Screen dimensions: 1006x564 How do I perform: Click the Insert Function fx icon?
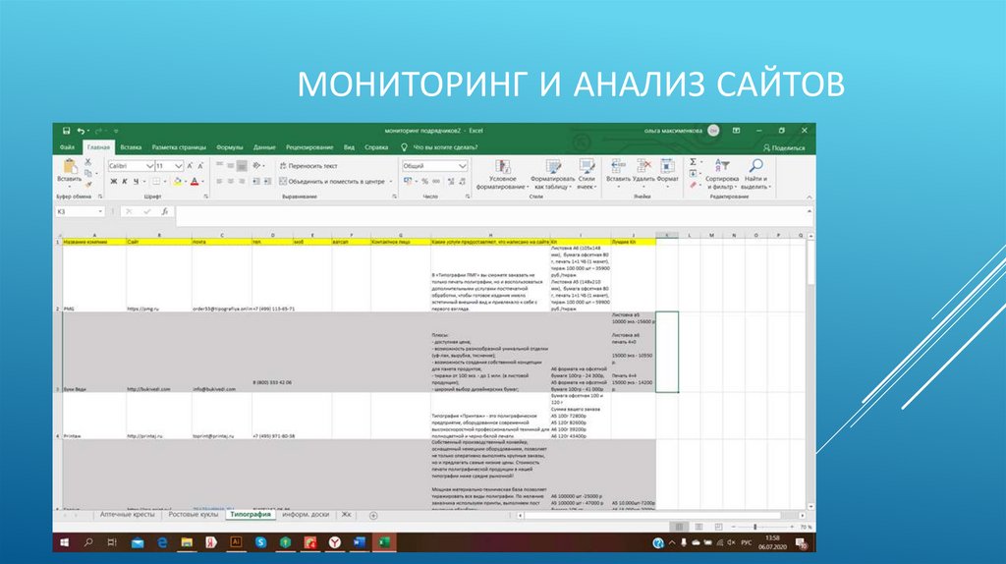tap(164, 211)
